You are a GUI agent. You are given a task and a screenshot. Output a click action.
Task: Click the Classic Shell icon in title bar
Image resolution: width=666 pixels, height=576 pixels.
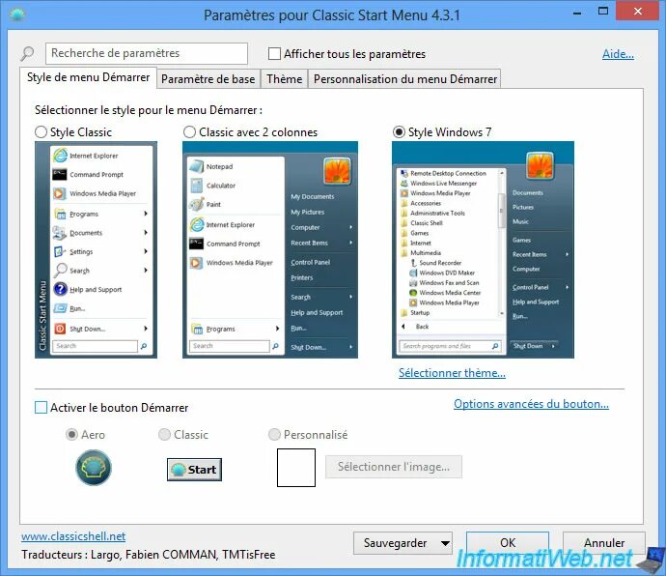(x=17, y=15)
